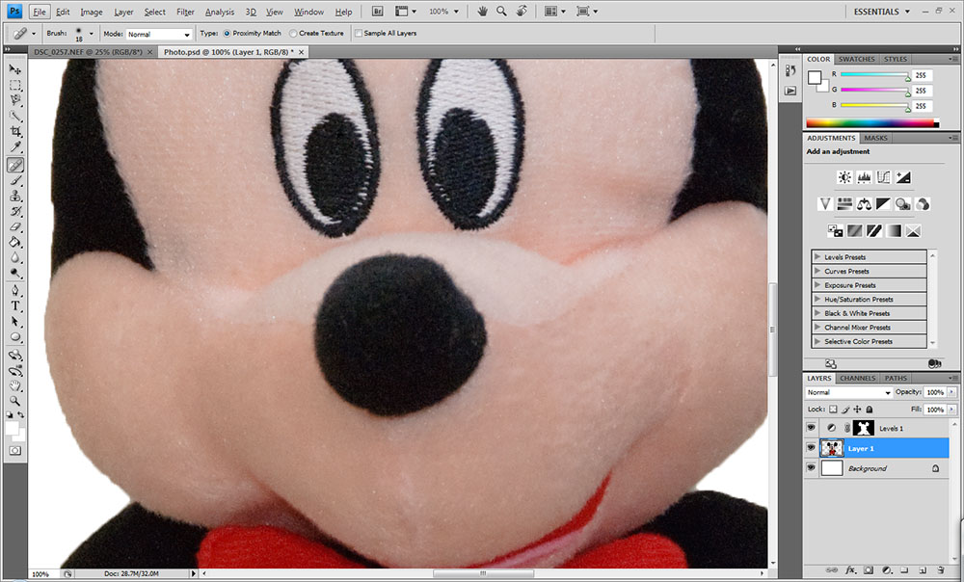The image size is (964, 582).
Task: Select the Magic Wand tool
Action: tap(15, 117)
